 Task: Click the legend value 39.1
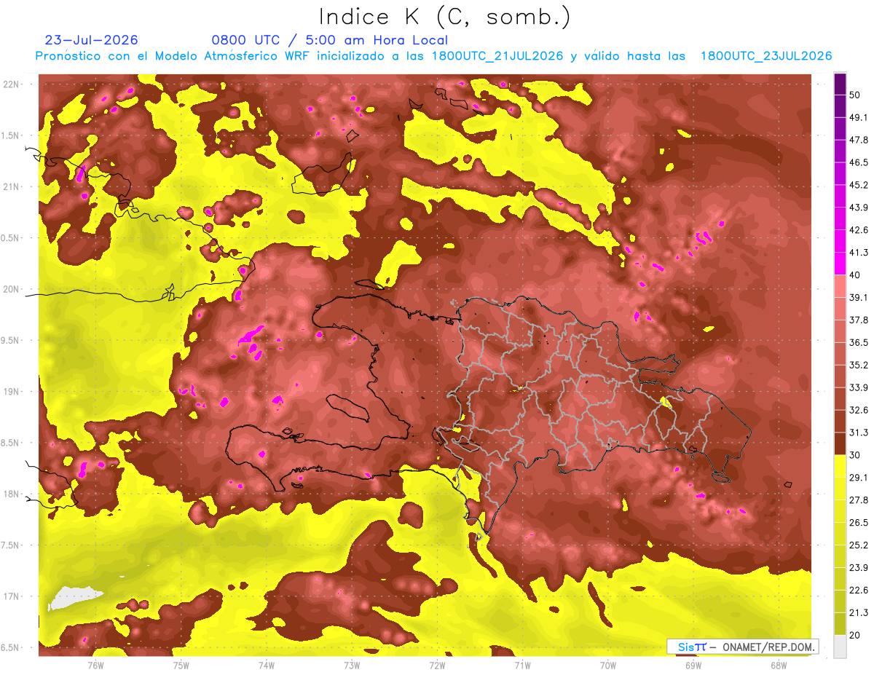point(858,298)
